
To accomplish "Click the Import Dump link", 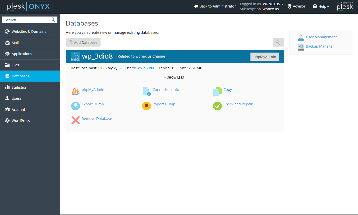I will click(164, 104).
